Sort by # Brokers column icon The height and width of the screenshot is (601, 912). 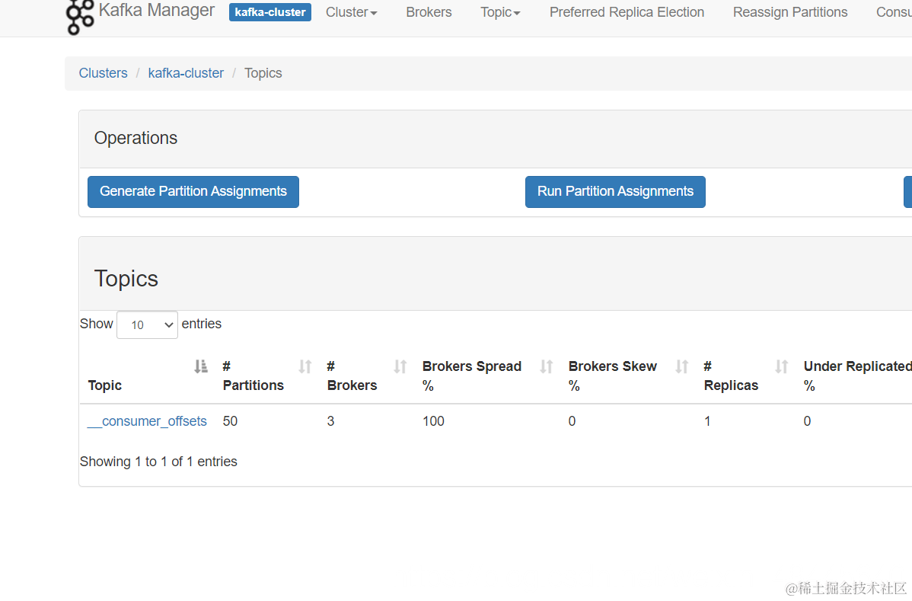tap(400, 366)
